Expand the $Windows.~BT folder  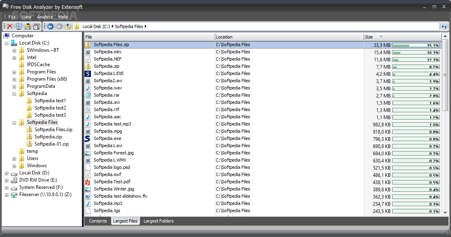[x=14, y=51]
